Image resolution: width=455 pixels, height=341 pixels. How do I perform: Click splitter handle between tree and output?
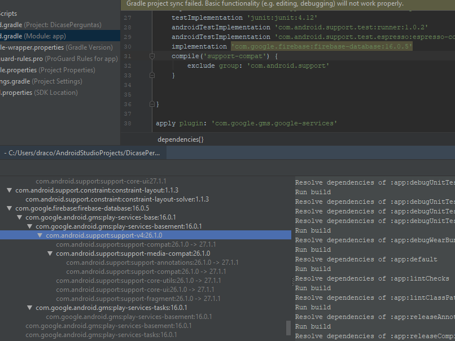[x=293, y=282]
